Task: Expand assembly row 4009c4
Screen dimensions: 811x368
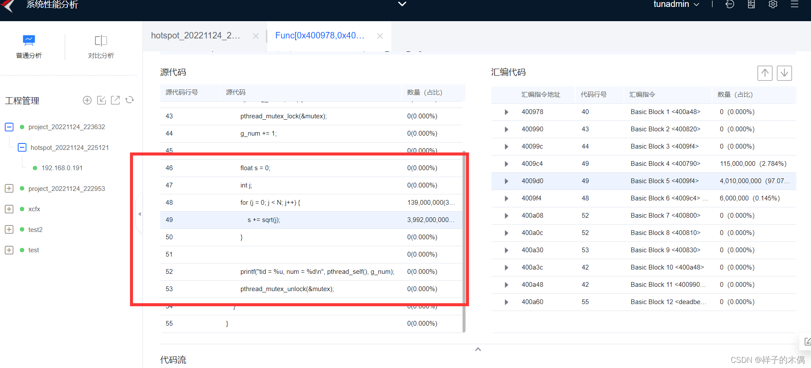Action: coord(507,164)
